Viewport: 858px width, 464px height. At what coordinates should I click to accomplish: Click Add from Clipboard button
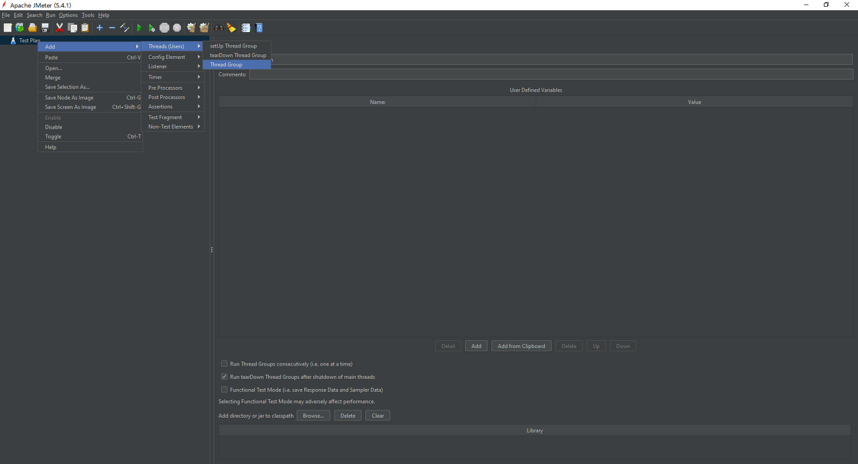click(522, 346)
